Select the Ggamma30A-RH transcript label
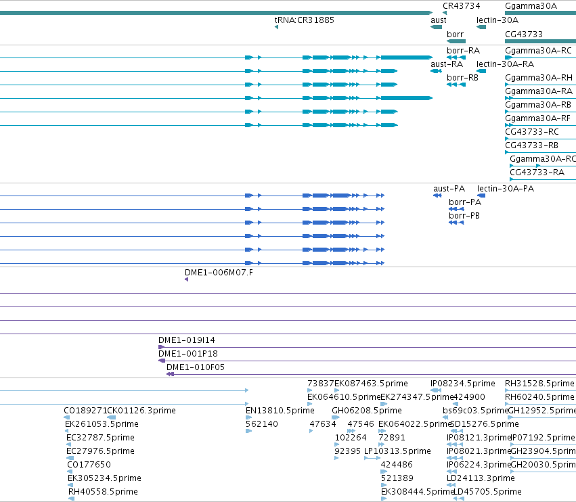This screenshot has width=576, height=502. click(x=539, y=78)
